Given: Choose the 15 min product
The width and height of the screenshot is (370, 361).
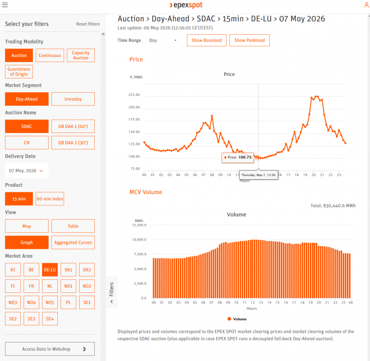Looking at the screenshot, I should click(x=19, y=199).
